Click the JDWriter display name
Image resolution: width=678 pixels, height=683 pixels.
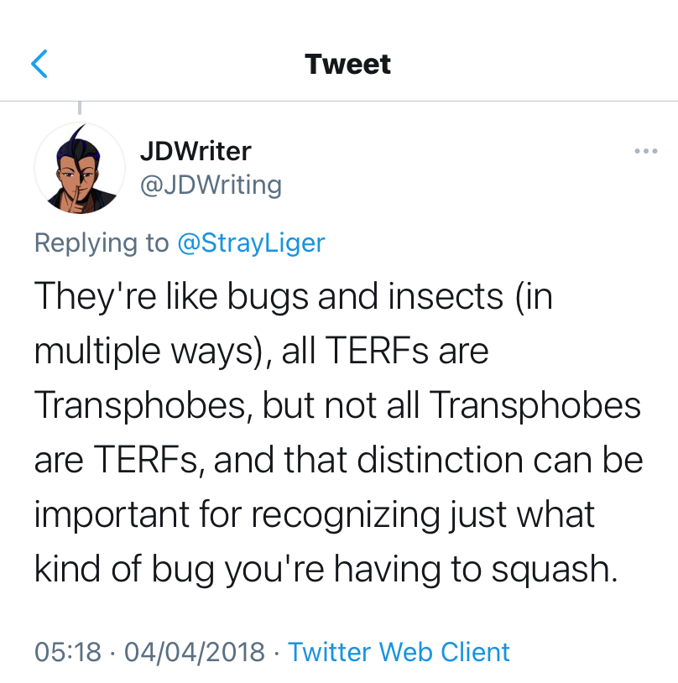coord(195,151)
